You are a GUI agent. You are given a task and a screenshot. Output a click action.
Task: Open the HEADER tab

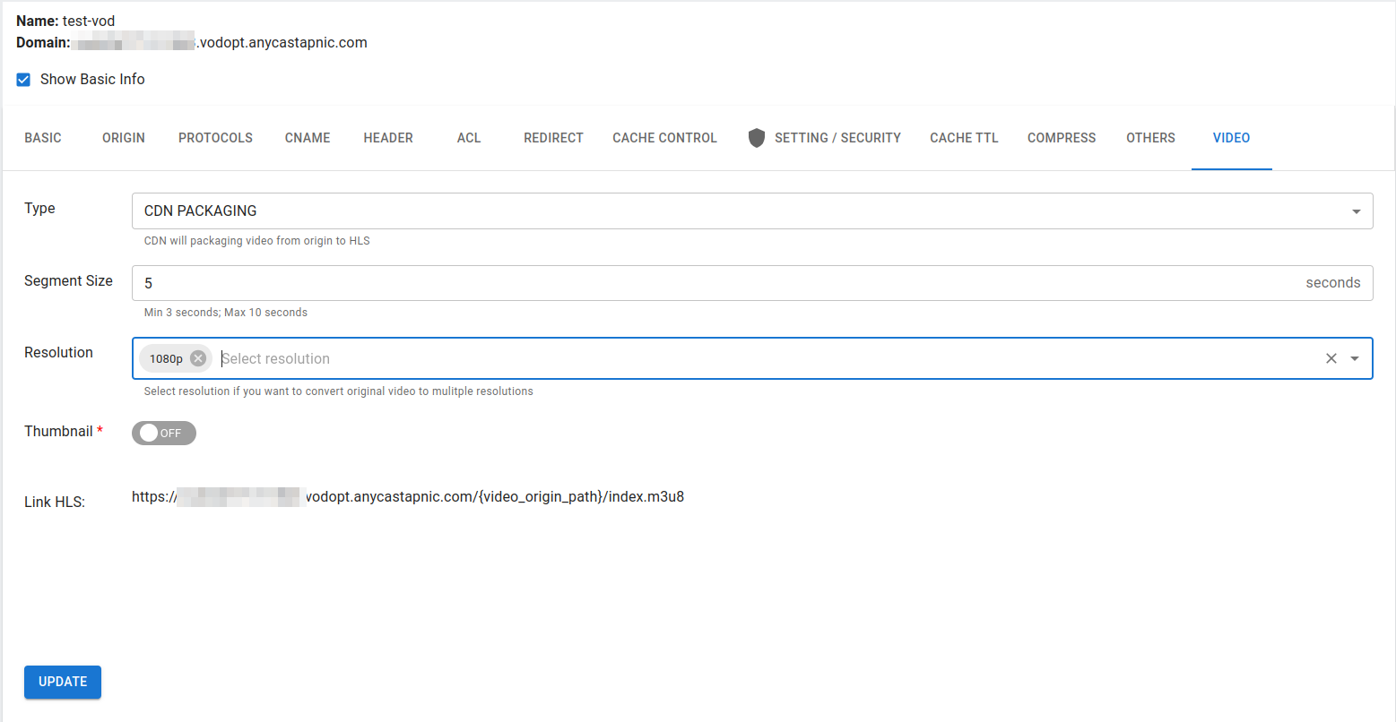click(388, 138)
